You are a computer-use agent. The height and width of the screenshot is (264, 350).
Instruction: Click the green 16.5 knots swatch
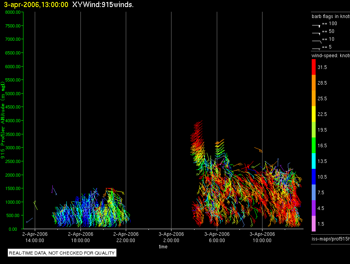click(x=314, y=145)
